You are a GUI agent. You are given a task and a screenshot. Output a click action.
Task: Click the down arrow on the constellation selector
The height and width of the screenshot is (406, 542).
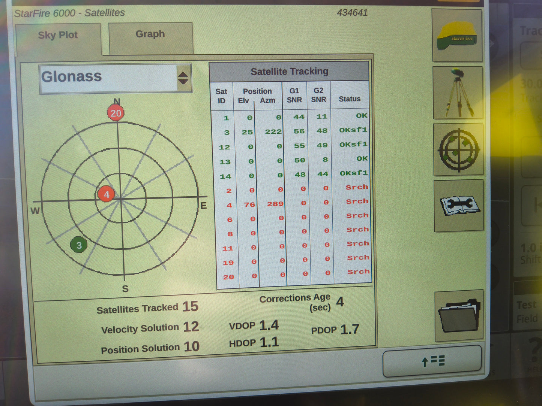[183, 81]
